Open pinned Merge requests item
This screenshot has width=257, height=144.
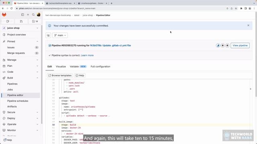(x=21, y=53)
